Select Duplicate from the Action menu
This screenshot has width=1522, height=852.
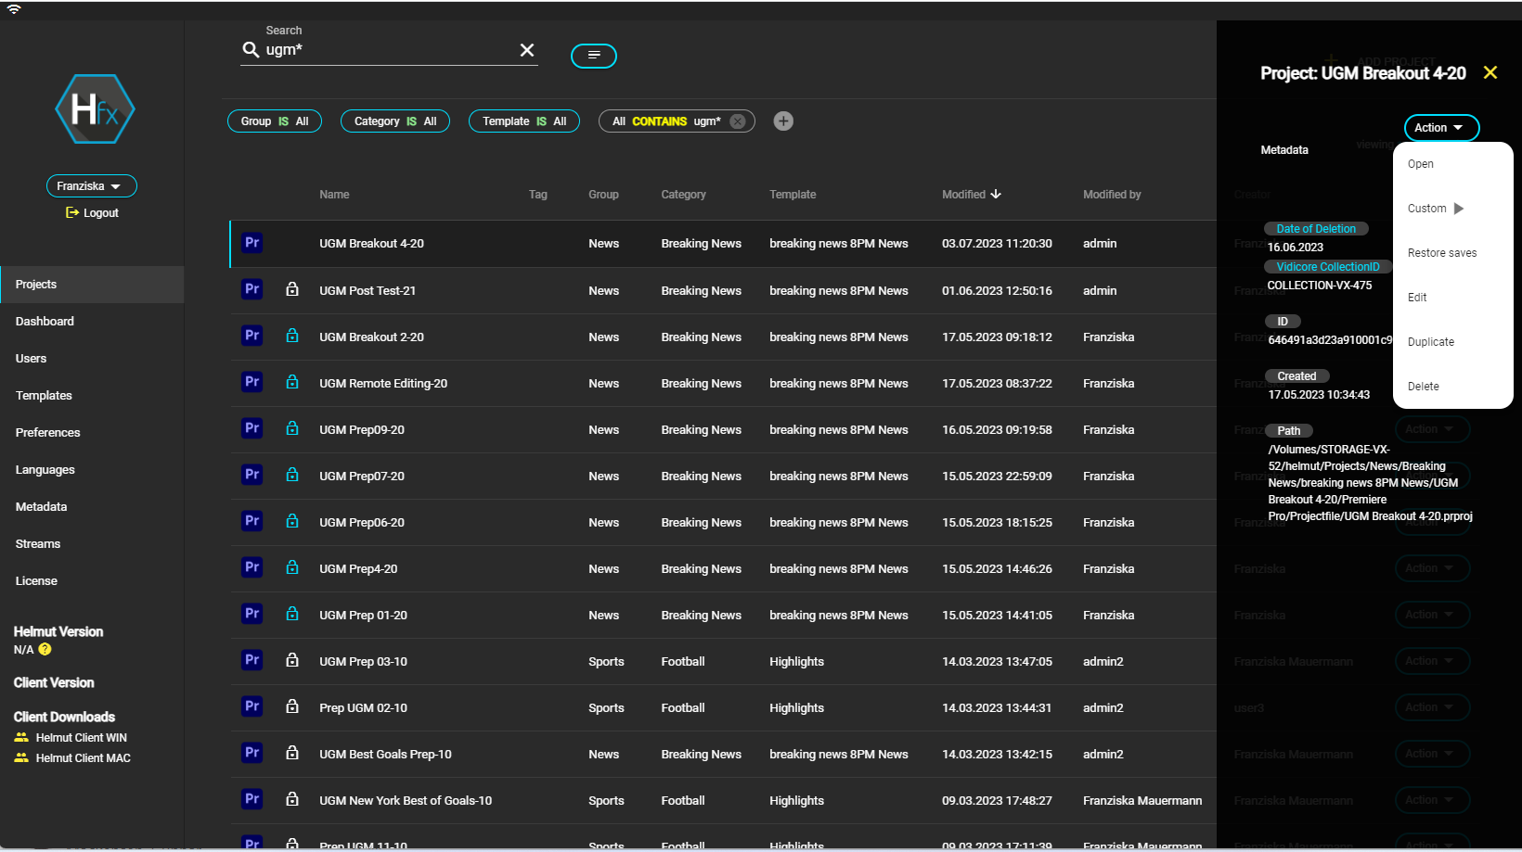[1430, 342]
